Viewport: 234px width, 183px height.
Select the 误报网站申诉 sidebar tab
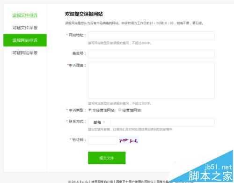25,40
